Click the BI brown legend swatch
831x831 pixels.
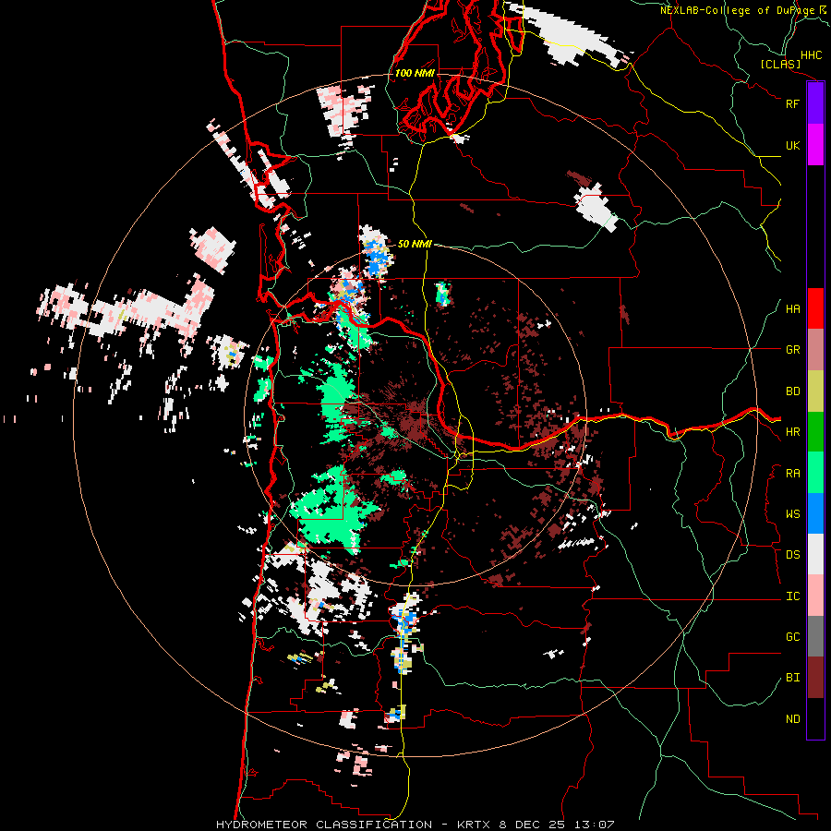[x=815, y=678]
